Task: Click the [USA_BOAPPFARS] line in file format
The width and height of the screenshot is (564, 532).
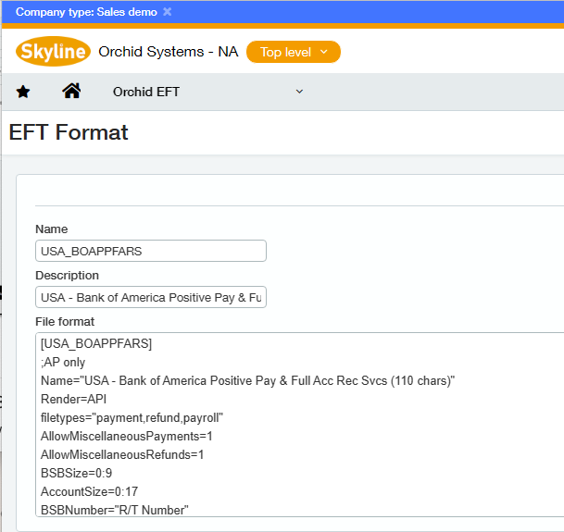Action: [96, 343]
